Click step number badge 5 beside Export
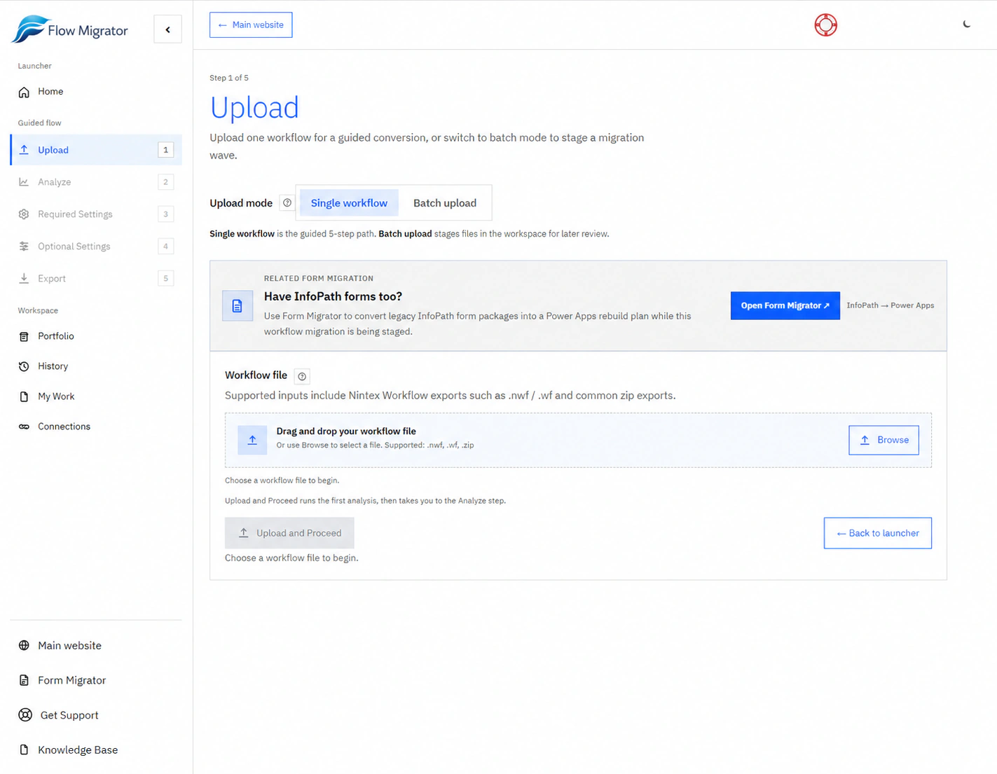Viewport: 997px width, 774px height. pyautogui.click(x=166, y=279)
